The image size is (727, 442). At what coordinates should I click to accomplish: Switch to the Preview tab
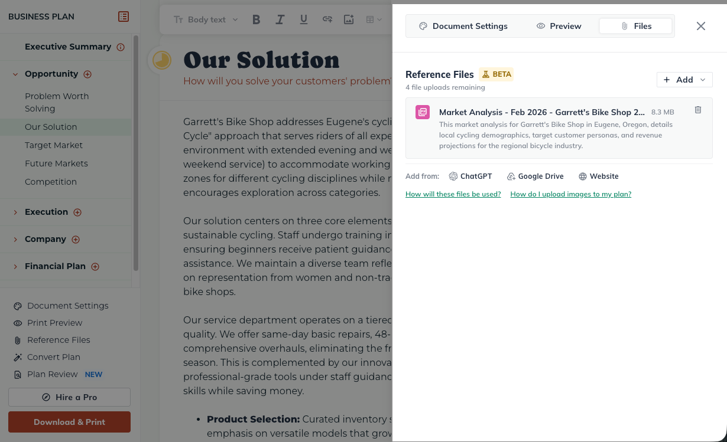point(559,26)
